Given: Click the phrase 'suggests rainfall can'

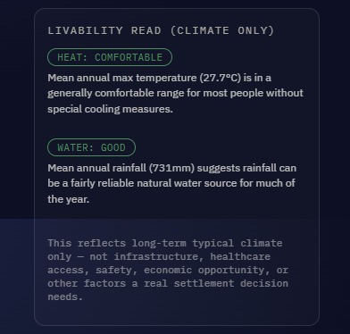Looking at the screenshot, I should [x=246, y=168].
